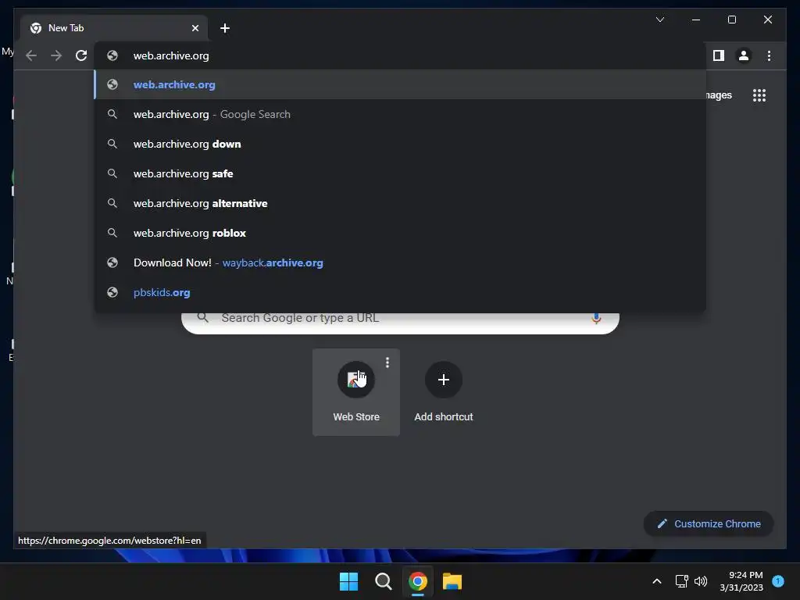Go back with the back arrow

point(31,55)
